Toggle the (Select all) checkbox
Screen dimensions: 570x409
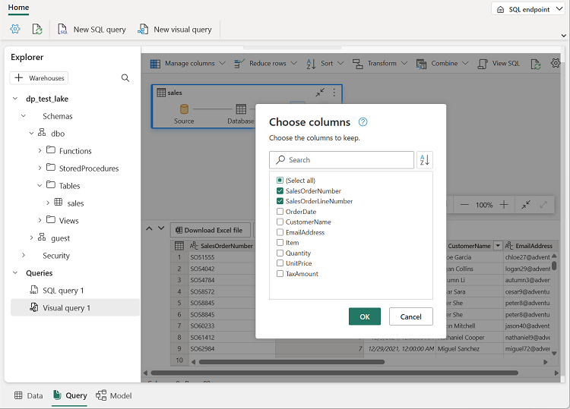pos(280,181)
